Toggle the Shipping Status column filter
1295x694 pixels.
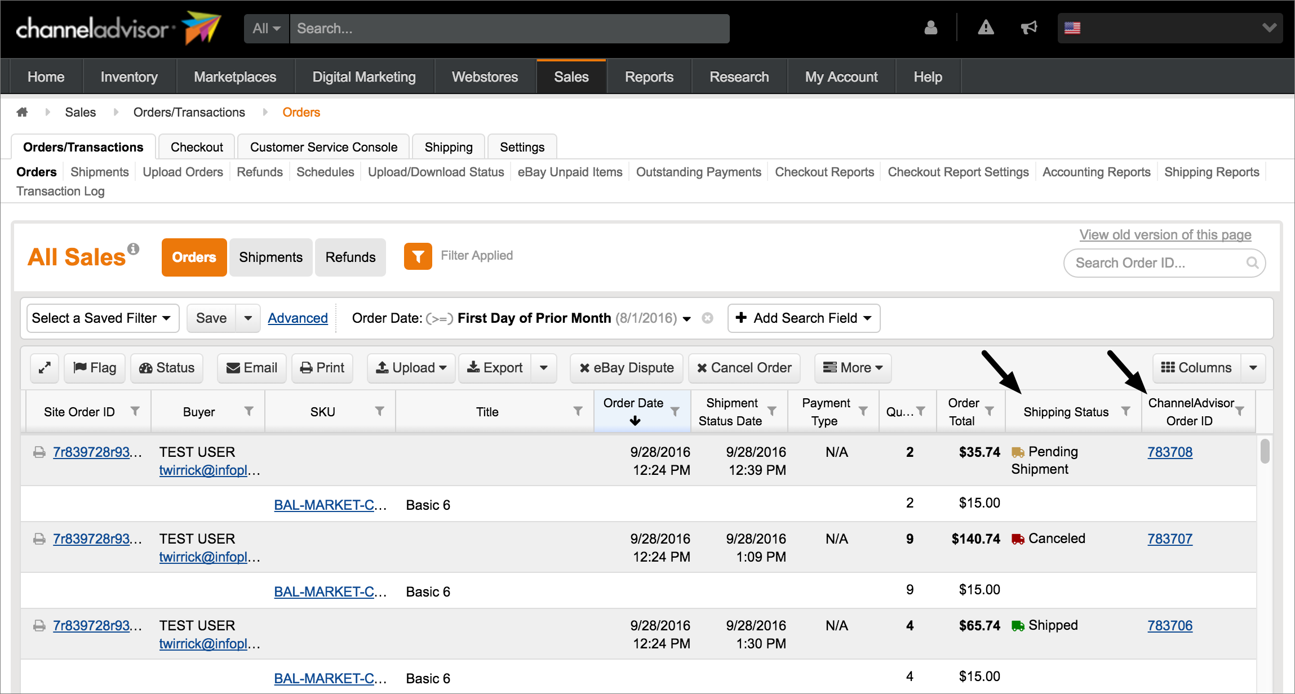tap(1125, 411)
